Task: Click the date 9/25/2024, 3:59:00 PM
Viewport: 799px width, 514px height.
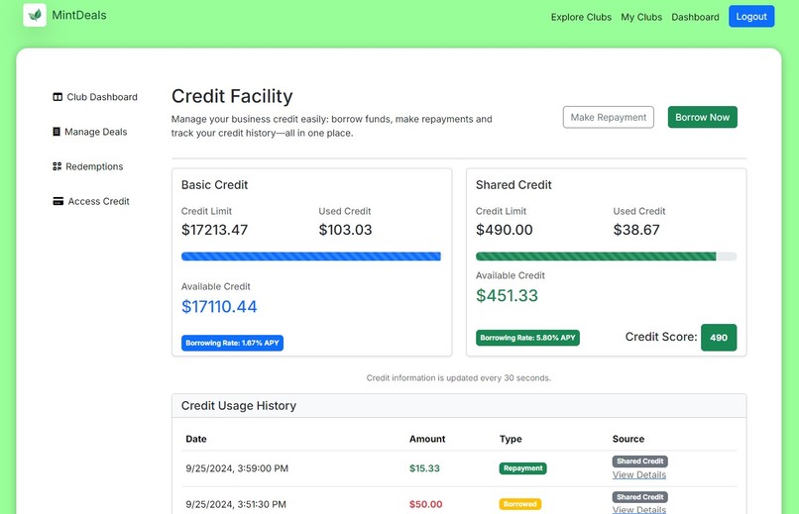Action: 237,468
